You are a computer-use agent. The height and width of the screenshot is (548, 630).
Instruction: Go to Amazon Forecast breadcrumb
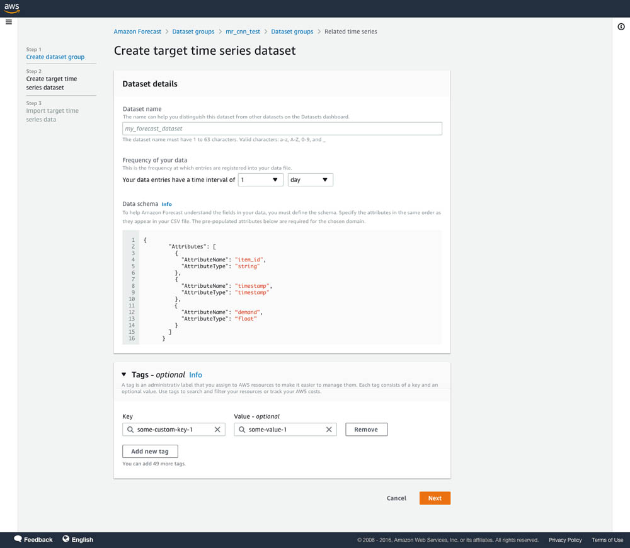[x=137, y=31]
